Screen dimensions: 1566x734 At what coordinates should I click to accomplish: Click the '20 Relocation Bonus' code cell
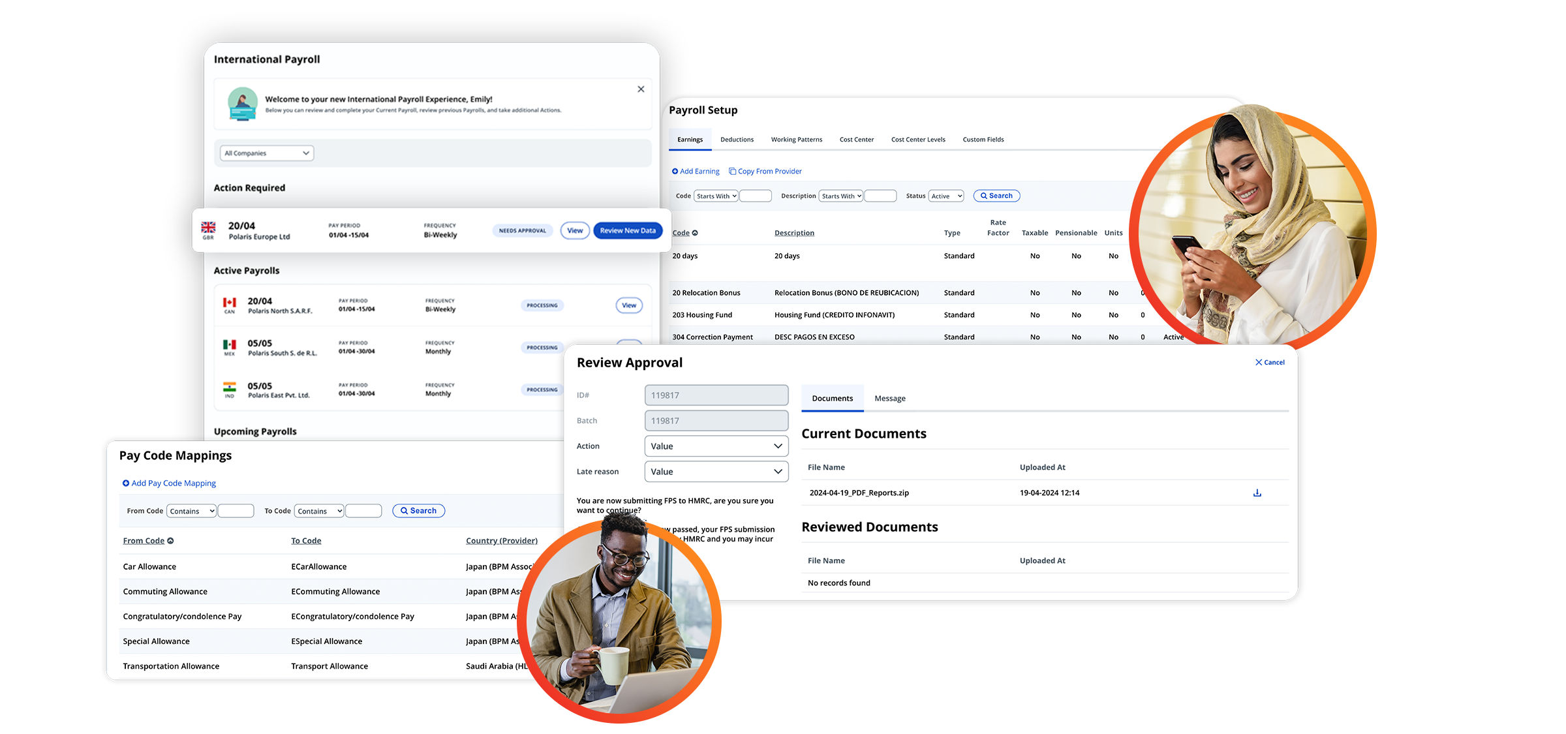click(706, 293)
